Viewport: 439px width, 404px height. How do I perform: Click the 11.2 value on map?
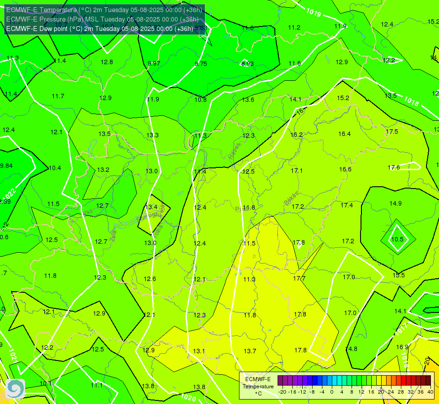pos(294,27)
